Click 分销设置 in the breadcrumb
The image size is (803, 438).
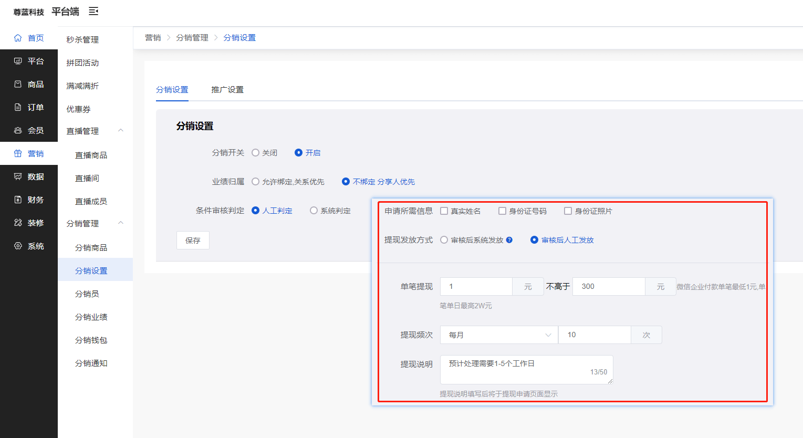pyautogui.click(x=239, y=38)
